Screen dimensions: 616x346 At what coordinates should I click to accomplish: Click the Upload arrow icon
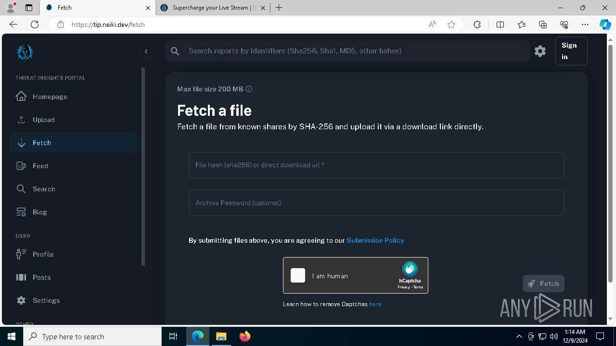tap(21, 120)
